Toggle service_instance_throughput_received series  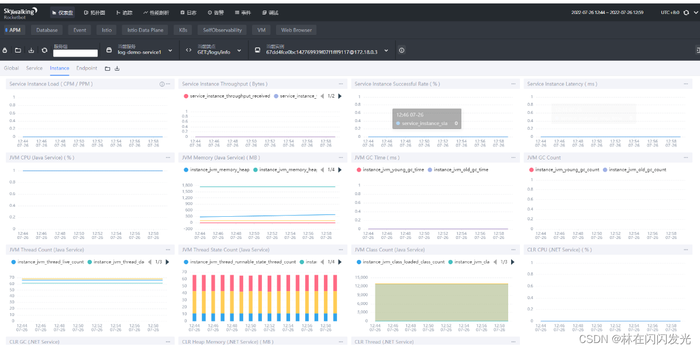click(x=226, y=96)
